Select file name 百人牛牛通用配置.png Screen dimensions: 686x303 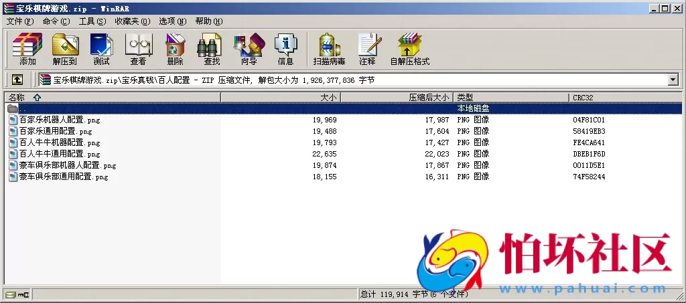point(60,154)
